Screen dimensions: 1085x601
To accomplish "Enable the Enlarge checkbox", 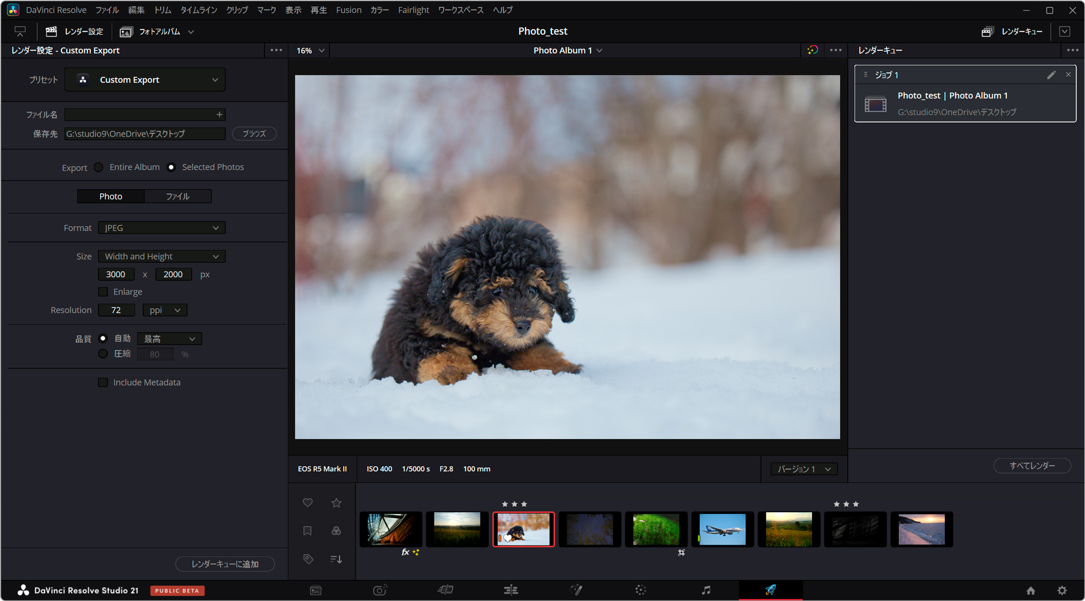I will [x=103, y=292].
